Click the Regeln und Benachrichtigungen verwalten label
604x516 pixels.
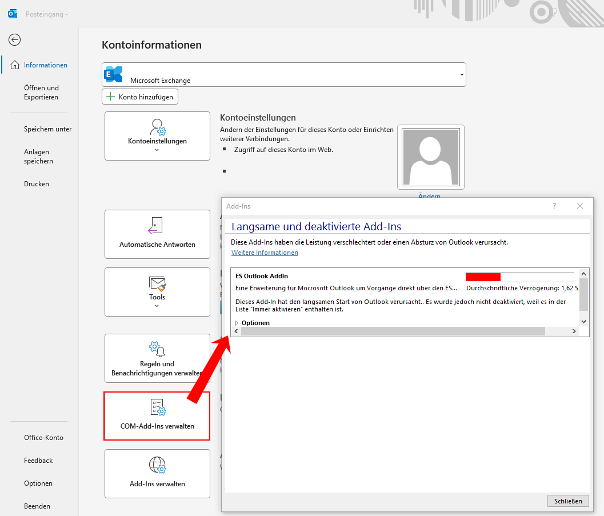pos(157,369)
